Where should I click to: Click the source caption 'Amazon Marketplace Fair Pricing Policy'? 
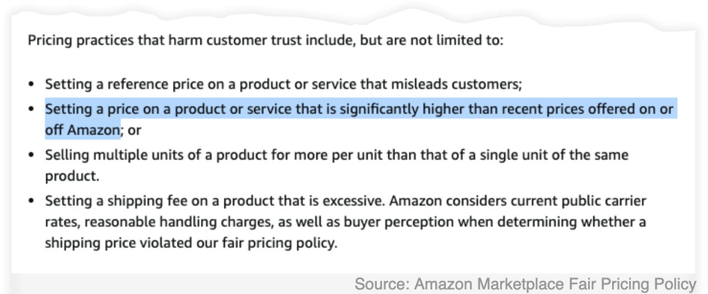pyautogui.click(x=556, y=283)
